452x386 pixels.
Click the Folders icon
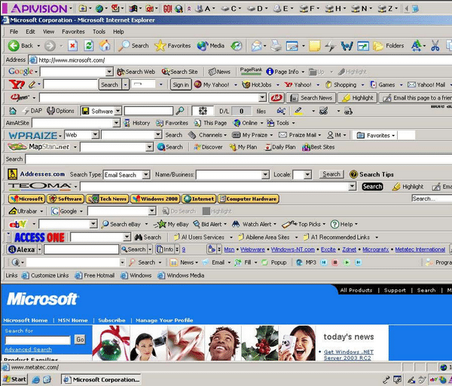377,45
